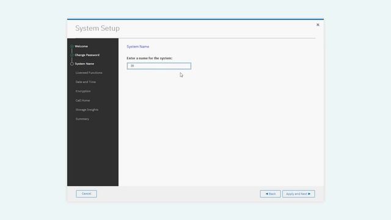391x220 pixels.
Task: Cancel the System Setup wizard
Action: [86, 194]
